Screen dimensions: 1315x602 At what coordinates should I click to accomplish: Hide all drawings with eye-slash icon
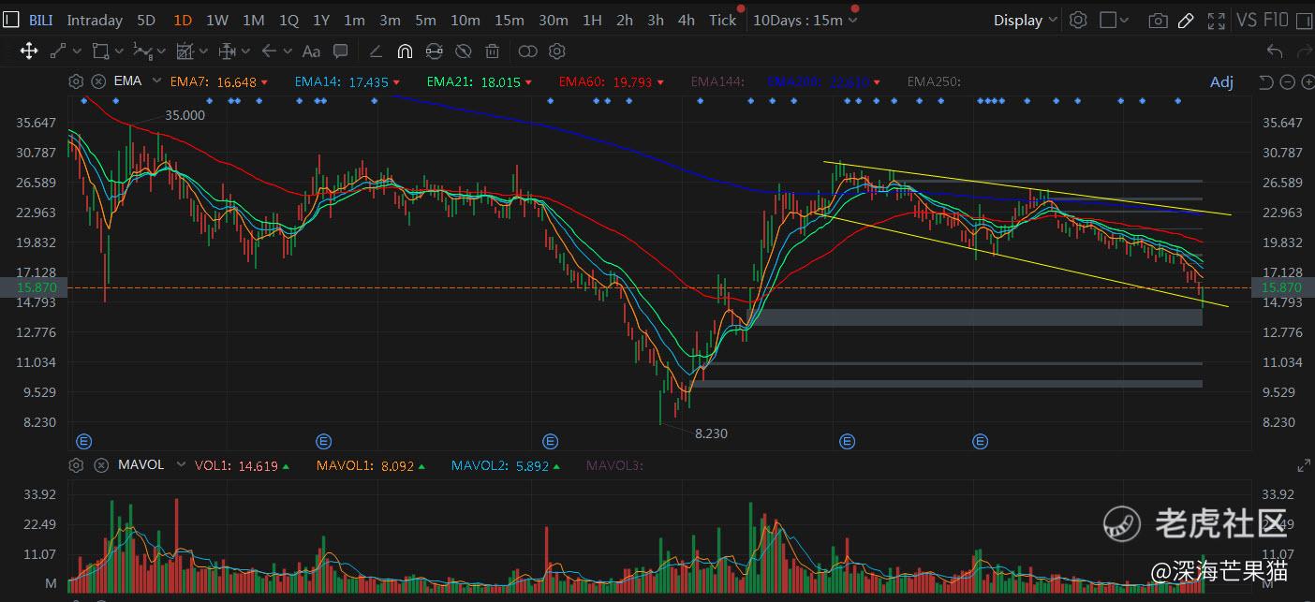coord(463,51)
